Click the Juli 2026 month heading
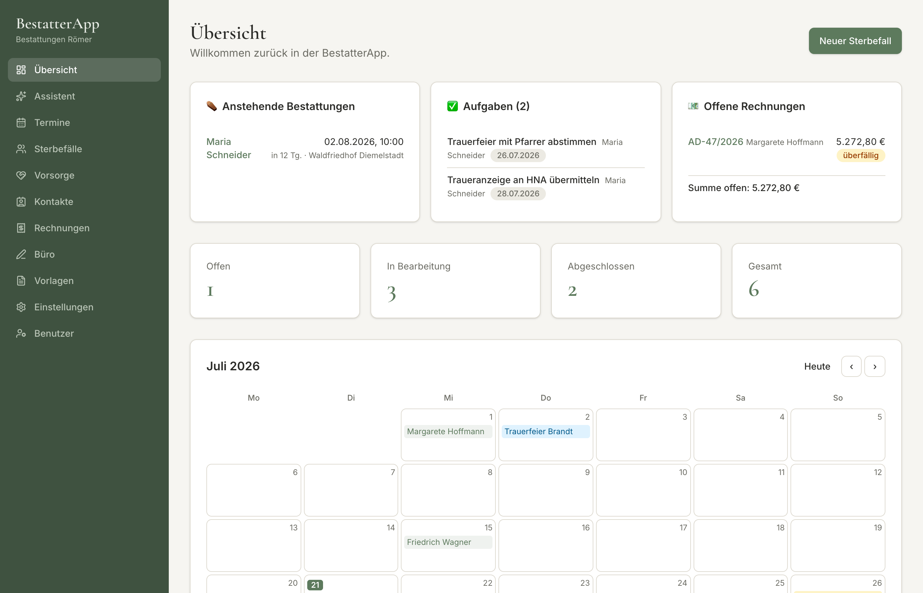 [x=233, y=366]
